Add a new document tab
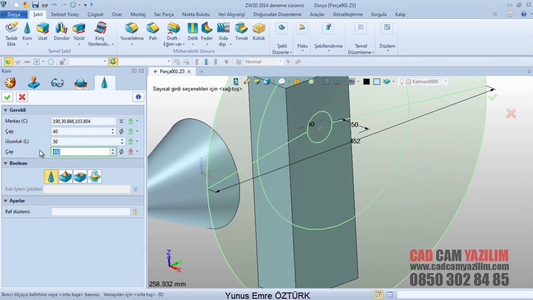This screenshot has width=533, height=300. click(201, 71)
